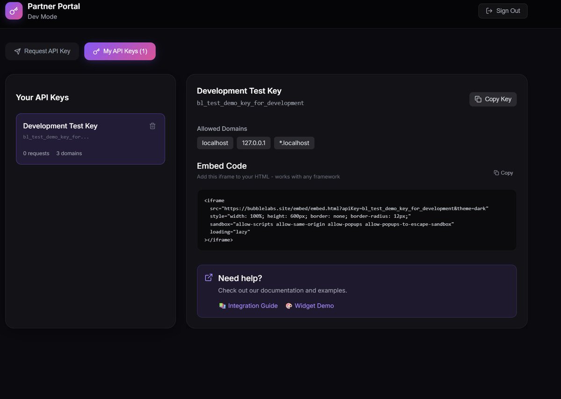The image size is (561, 399).
Task: Click 'Add this iframe to your HTML' description
Action: 268,177
